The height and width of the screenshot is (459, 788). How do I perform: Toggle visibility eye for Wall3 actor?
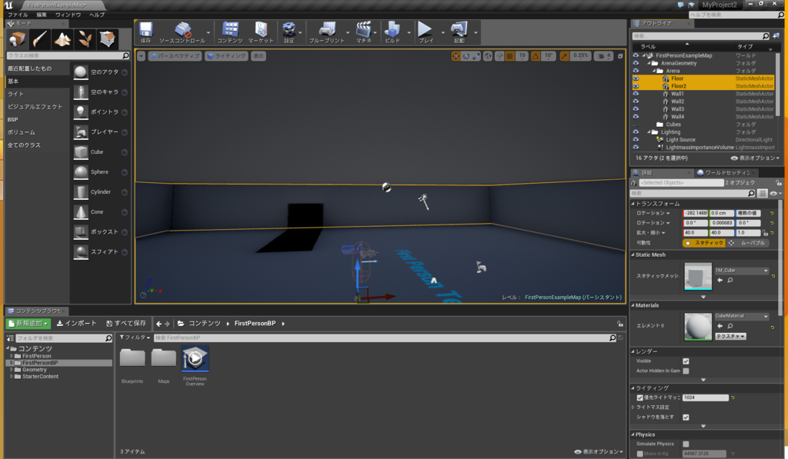pyautogui.click(x=636, y=109)
